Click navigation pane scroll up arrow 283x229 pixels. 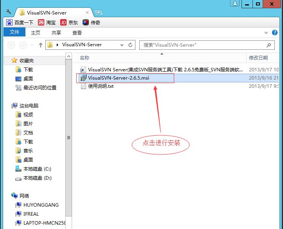[68, 56]
